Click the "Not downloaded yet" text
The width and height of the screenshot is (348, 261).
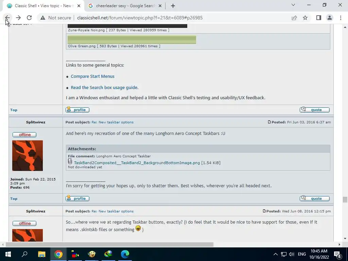(85, 167)
